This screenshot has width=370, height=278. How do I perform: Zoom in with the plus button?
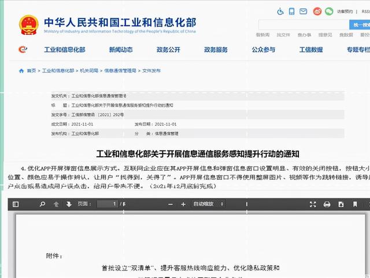pyautogui.click(x=183, y=204)
